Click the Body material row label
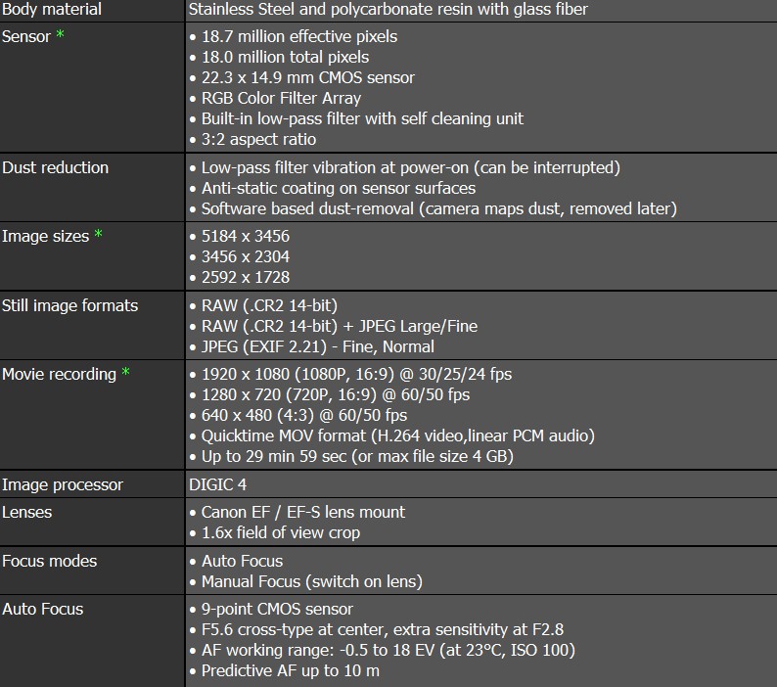The height and width of the screenshot is (687, 777). pyautogui.click(x=51, y=10)
